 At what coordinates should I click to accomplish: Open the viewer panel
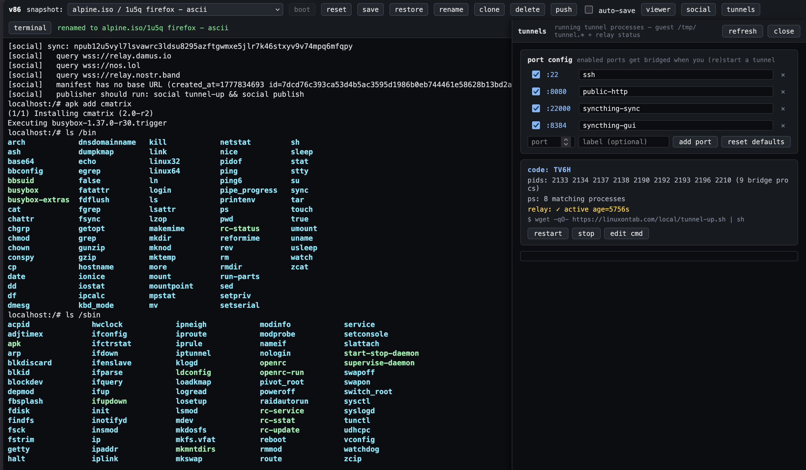(x=658, y=10)
